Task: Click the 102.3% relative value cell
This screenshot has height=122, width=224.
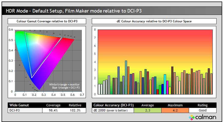Action: 75,110
